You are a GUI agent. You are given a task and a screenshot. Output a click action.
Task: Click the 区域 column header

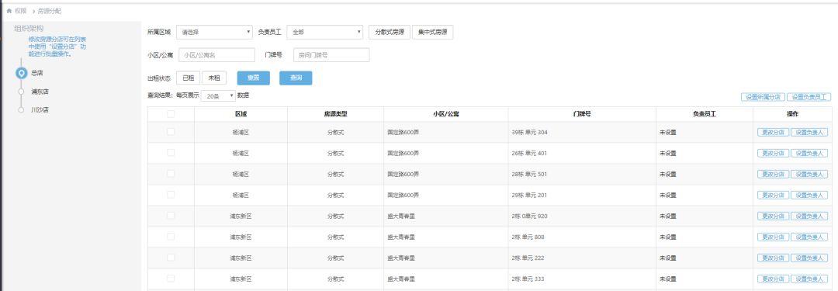[x=241, y=114]
